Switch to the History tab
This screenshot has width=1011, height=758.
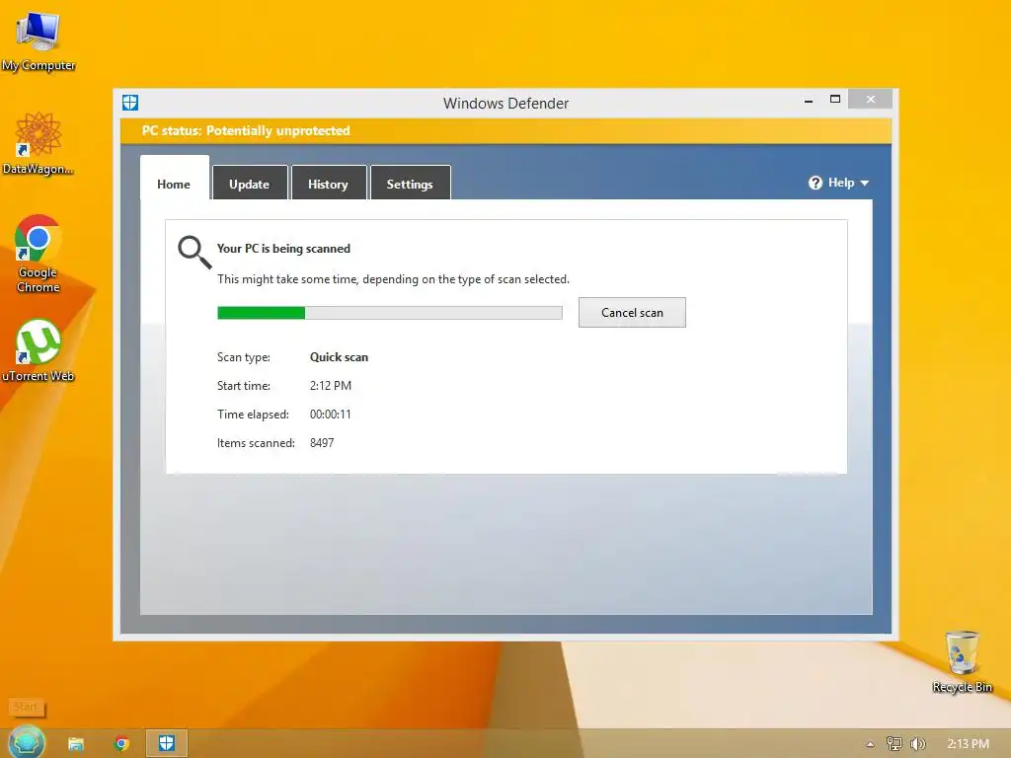point(328,184)
